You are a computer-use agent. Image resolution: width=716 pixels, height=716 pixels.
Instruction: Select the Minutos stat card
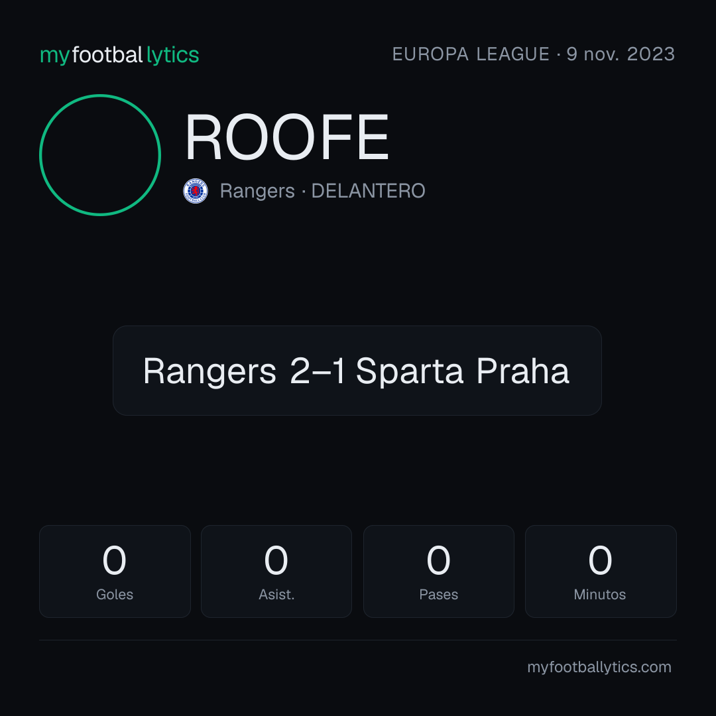pyautogui.click(x=601, y=571)
